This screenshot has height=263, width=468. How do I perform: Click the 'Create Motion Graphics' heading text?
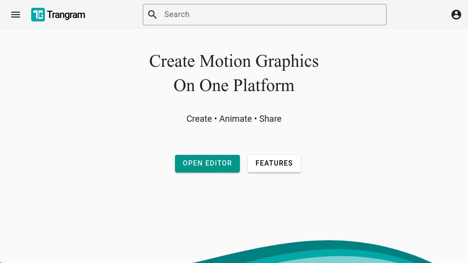click(234, 62)
